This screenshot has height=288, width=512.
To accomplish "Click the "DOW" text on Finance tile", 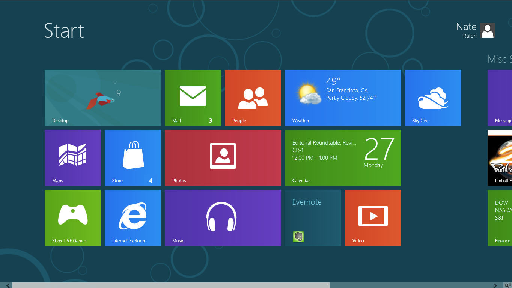I will pos(501,203).
